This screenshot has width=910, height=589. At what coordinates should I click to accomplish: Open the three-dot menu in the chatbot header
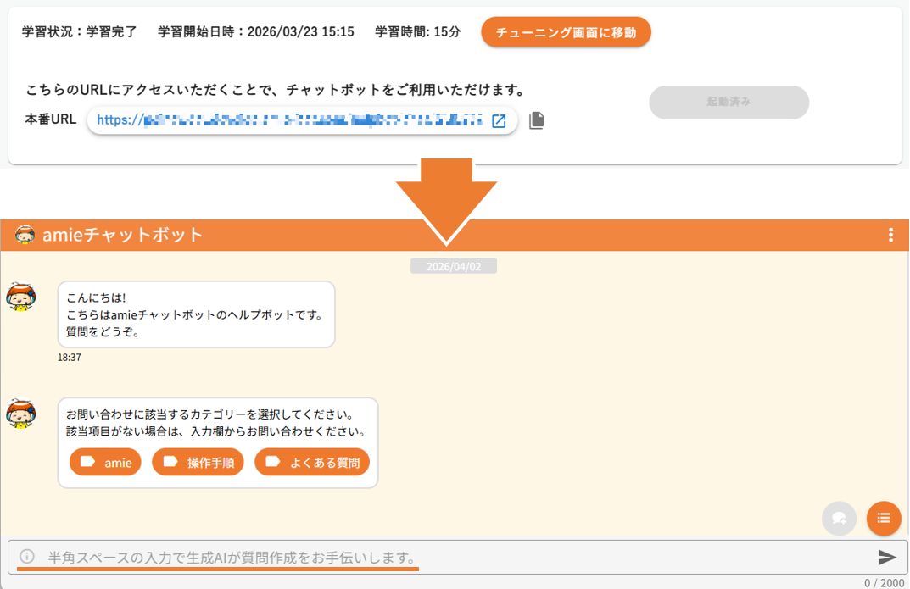(890, 235)
